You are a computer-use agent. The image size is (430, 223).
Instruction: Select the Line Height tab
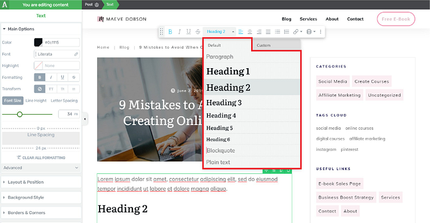[36, 101]
